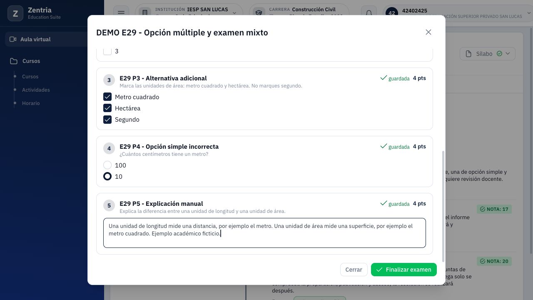The image size is (533, 300).
Task: Click the E29 P5 - Explicación manual title
Action: click(161, 204)
